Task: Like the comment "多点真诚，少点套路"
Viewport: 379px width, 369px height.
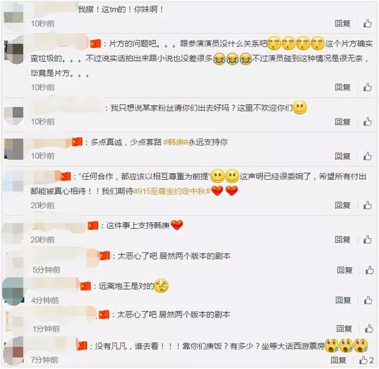Action: pyautogui.click(x=368, y=156)
